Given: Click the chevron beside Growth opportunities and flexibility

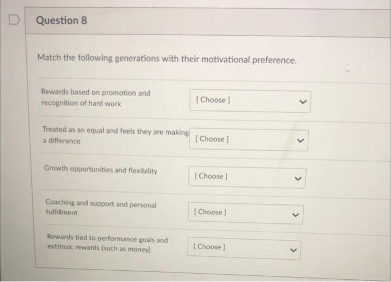Looking at the screenshot, I should [x=298, y=177].
